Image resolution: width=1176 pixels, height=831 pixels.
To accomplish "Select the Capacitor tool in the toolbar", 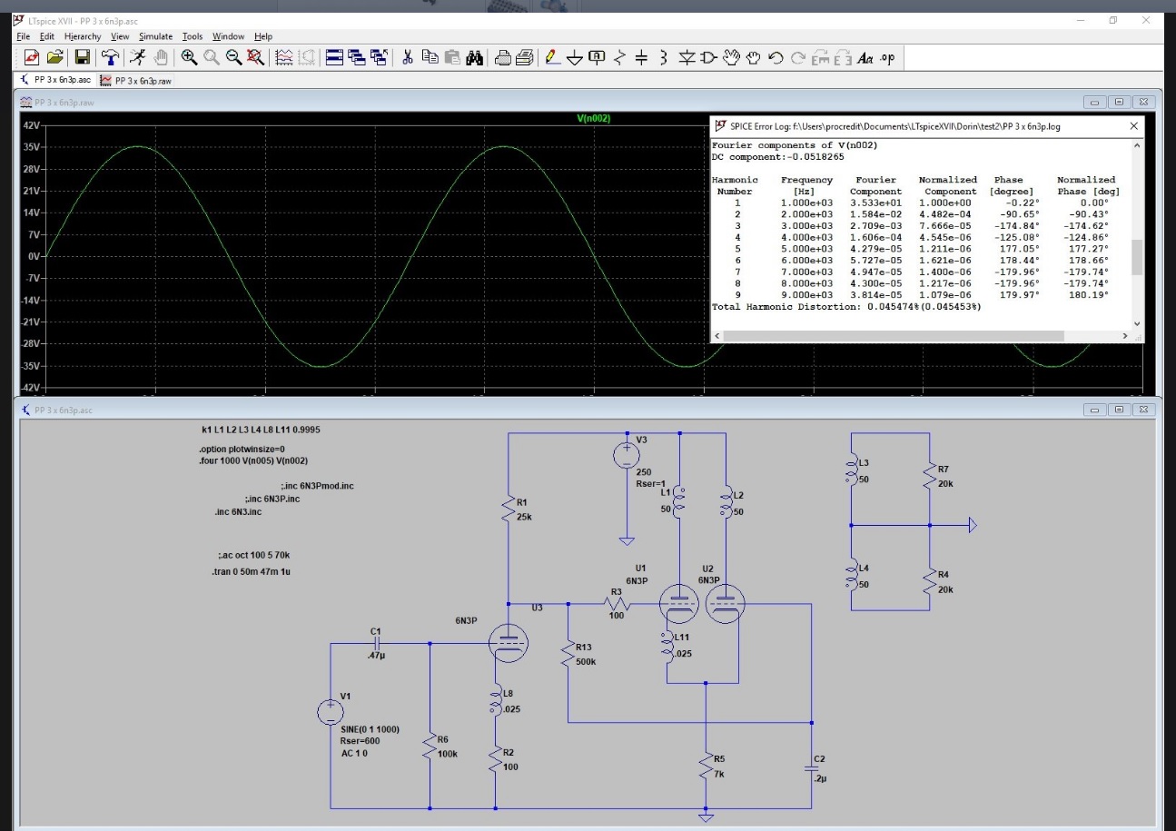I will 641,58.
